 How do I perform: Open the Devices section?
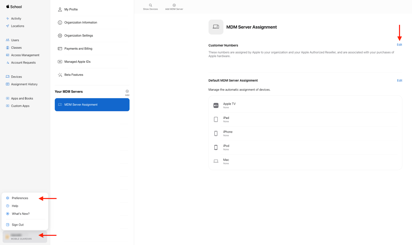[x=17, y=77]
